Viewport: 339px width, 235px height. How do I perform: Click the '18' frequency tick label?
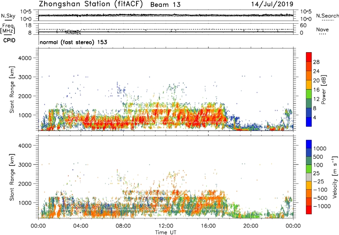click(x=28, y=25)
